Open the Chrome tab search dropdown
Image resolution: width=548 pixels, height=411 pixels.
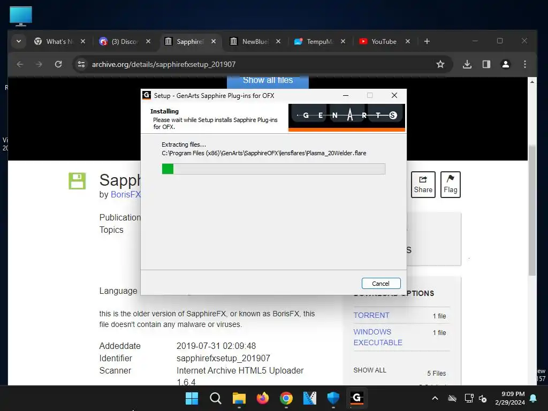[x=19, y=41]
